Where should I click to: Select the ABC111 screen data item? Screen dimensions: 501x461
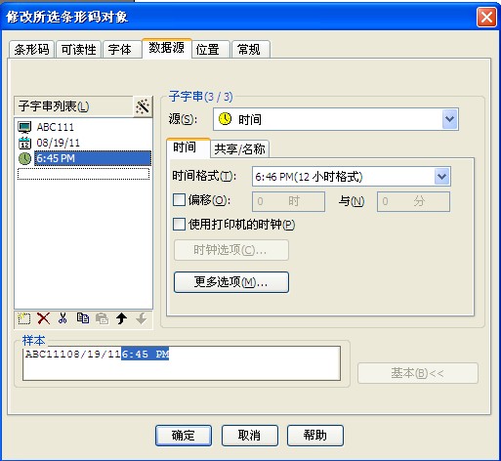56,127
